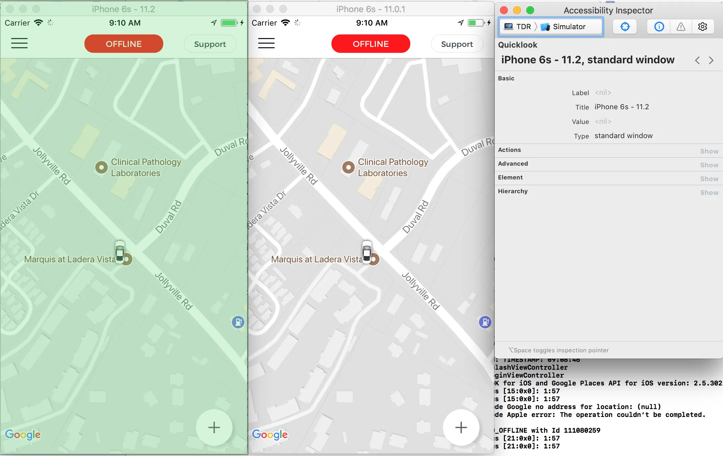Screen dimensions: 723x456
Task: Click the car marker on right map
Action: click(x=367, y=252)
